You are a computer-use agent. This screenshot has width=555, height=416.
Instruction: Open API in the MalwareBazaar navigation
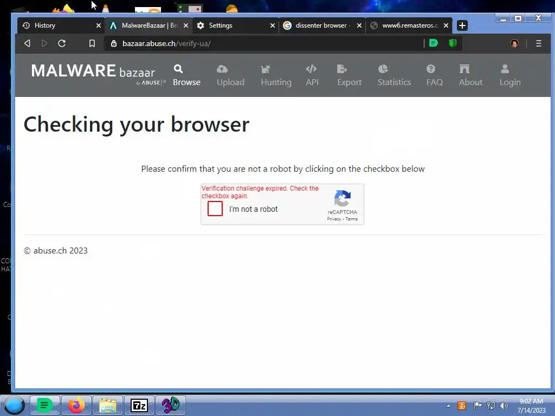tap(312, 75)
